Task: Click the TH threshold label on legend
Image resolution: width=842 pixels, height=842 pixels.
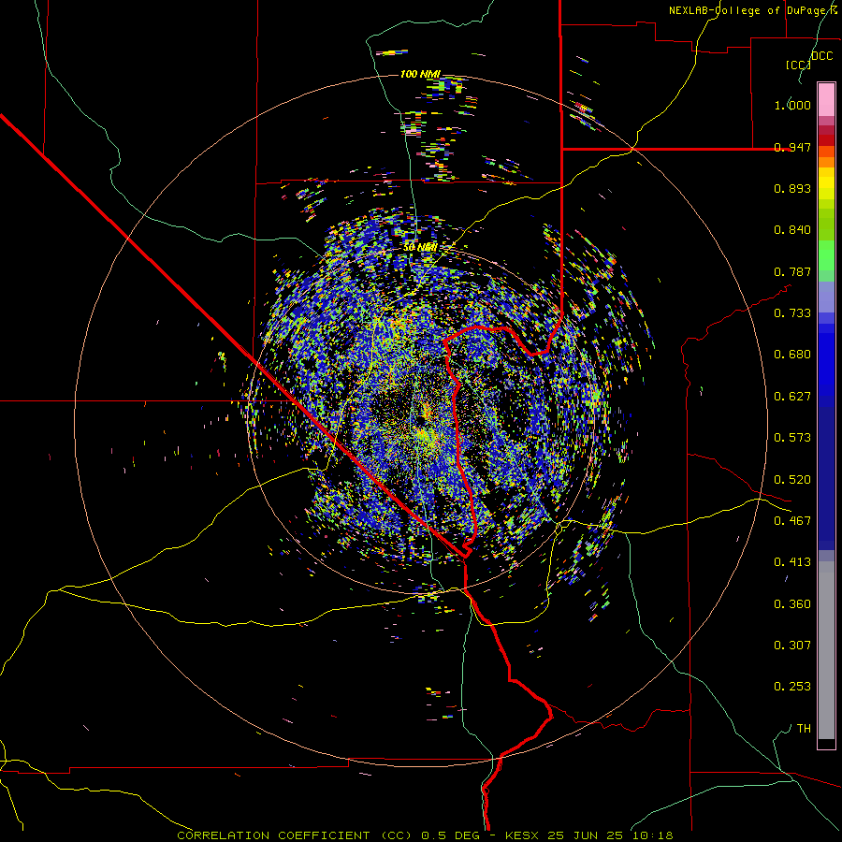Action: pyautogui.click(x=804, y=729)
